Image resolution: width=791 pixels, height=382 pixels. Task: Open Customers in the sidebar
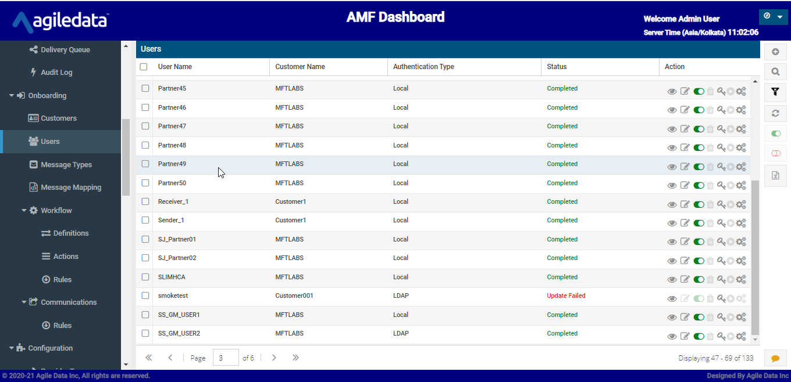pos(58,118)
